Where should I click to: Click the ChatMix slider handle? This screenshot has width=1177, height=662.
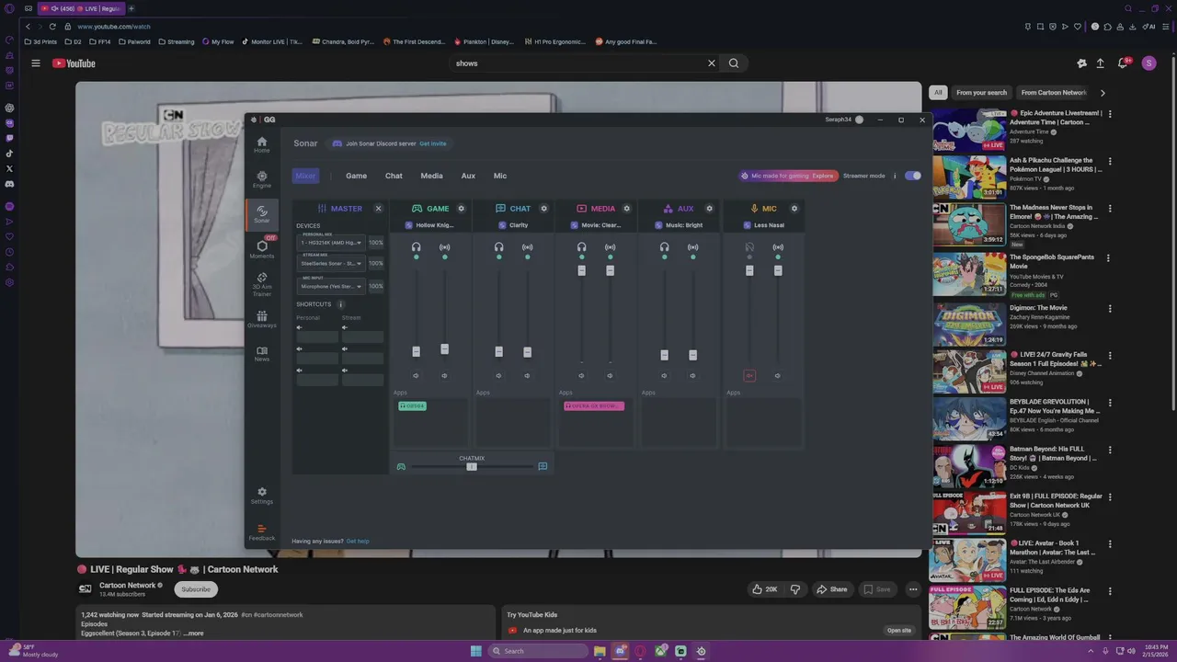pos(472,467)
